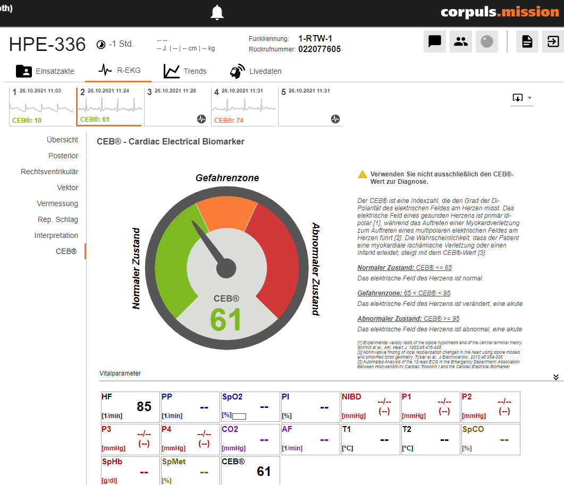Open the chat message icon
564x485 pixels.
click(434, 41)
